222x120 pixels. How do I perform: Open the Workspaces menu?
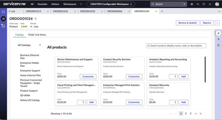point(70,4)
